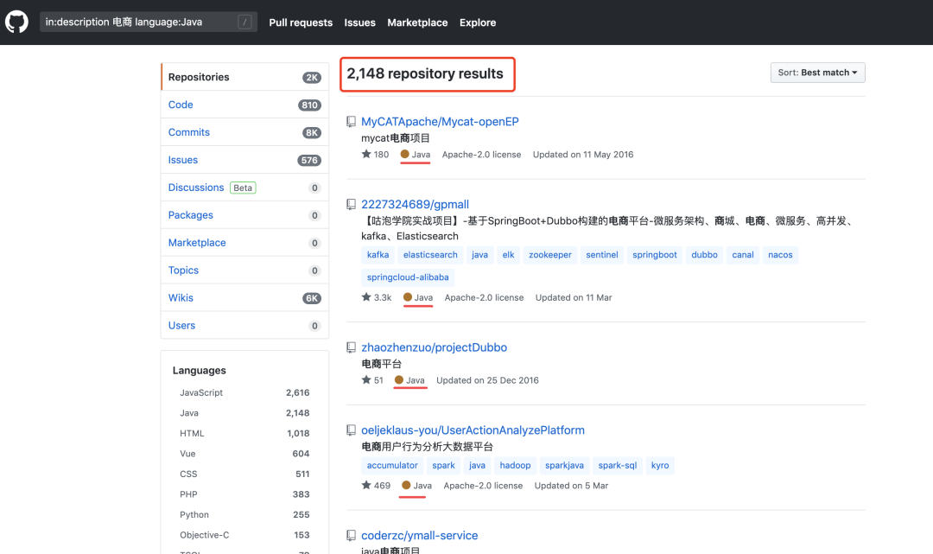Click the spark-sql topic tag
Viewport: 933px width, 554px height.
pyautogui.click(x=618, y=465)
